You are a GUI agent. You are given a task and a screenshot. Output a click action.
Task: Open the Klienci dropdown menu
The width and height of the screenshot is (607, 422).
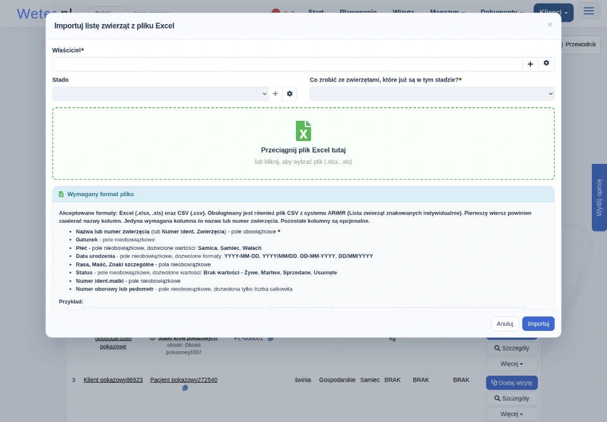point(553,13)
